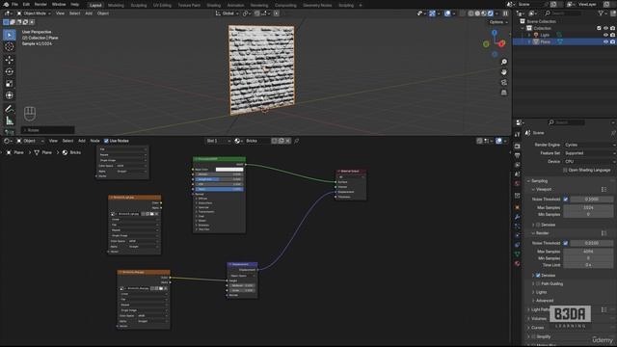Screen dimensions: 617x347
Task: Open the viewport Options dropdown
Action: tap(497, 22)
